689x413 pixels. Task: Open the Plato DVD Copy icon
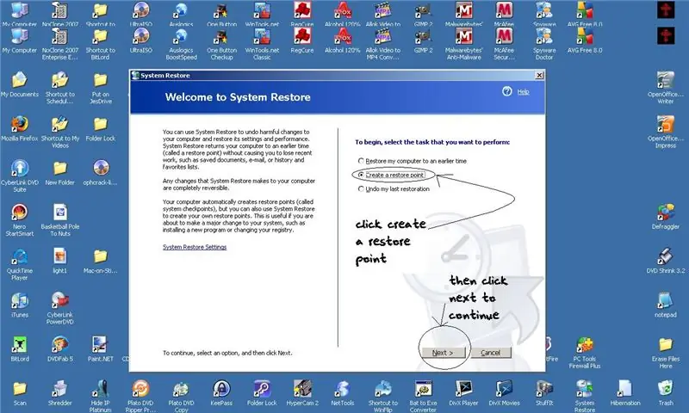click(181, 389)
